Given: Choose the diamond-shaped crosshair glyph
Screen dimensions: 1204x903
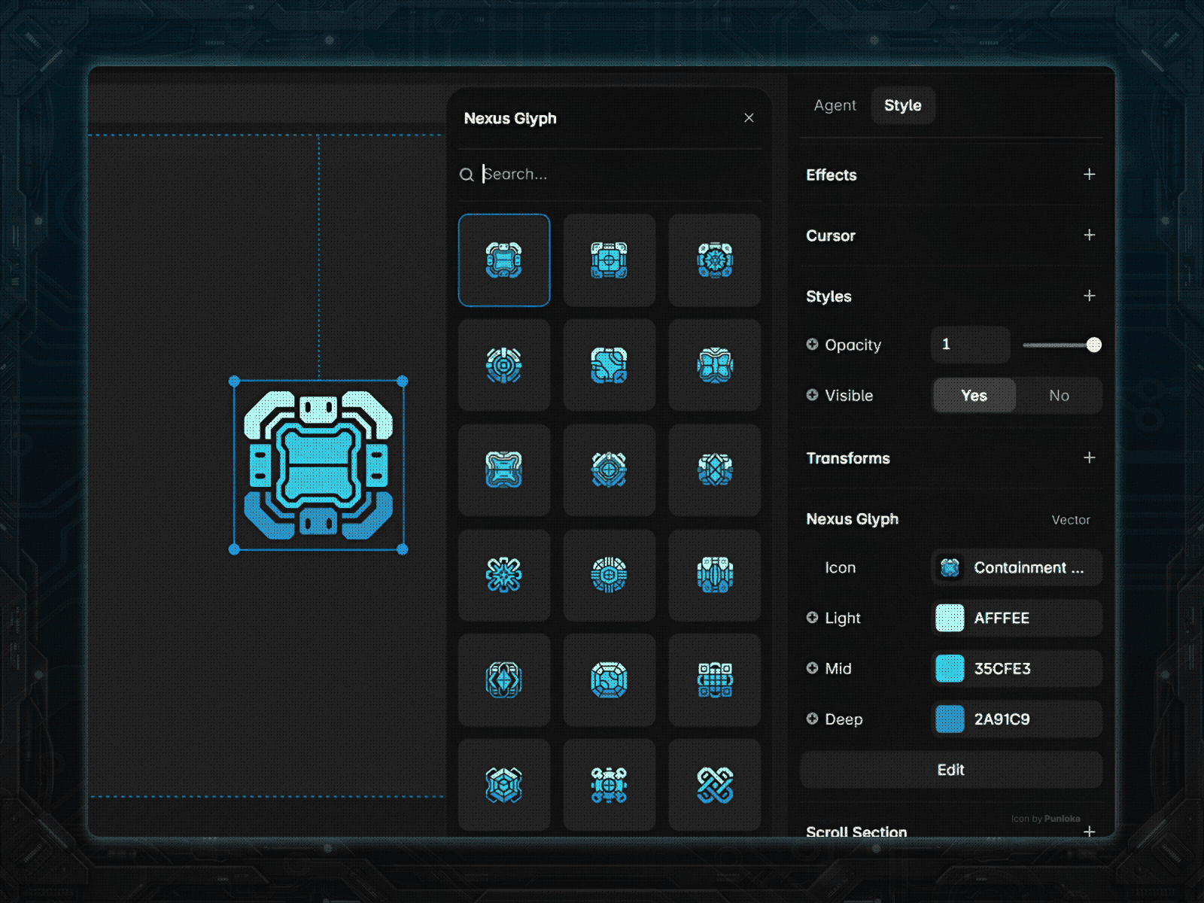Looking at the screenshot, I should [x=610, y=470].
